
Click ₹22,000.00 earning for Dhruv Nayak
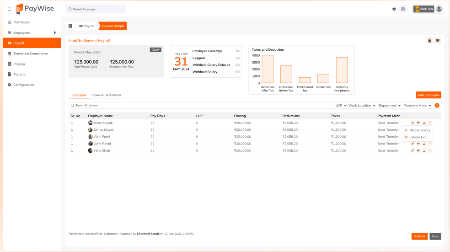pos(242,130)
